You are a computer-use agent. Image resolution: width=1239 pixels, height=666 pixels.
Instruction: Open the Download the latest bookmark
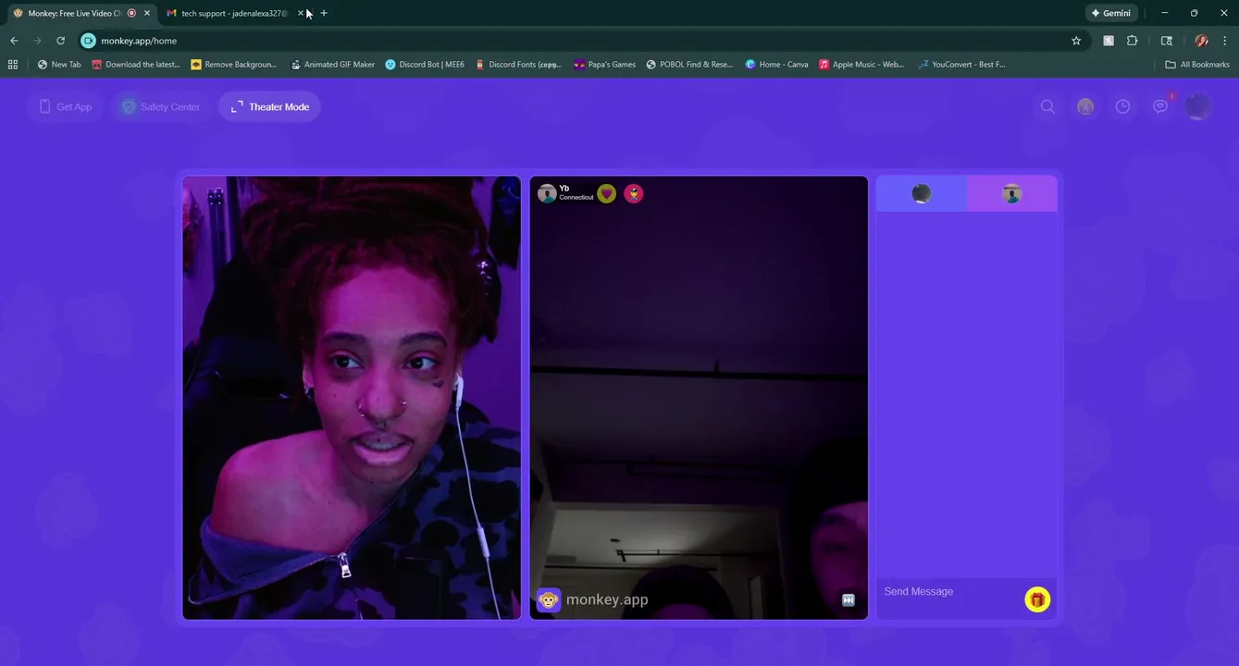click(136, 65)
